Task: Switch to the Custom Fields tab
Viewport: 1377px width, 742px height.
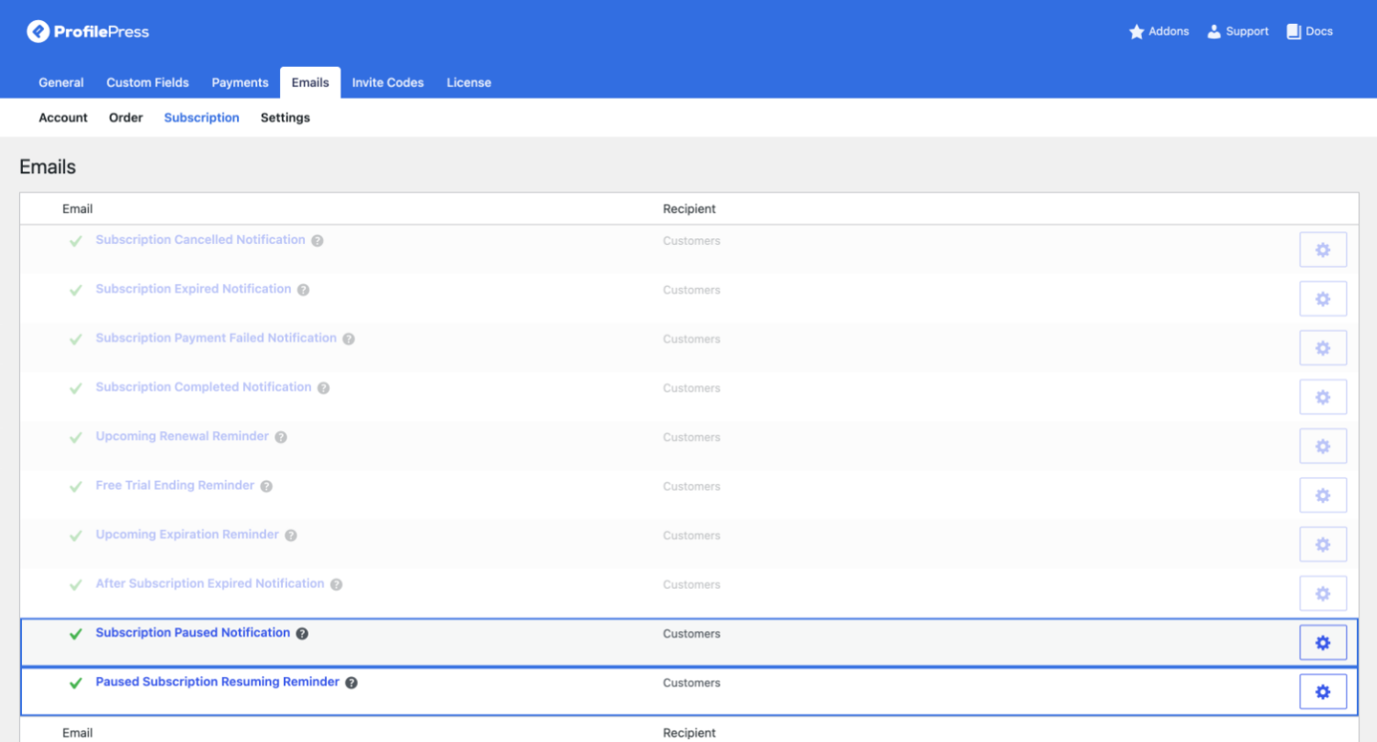Action: click(x=148, y=83)
